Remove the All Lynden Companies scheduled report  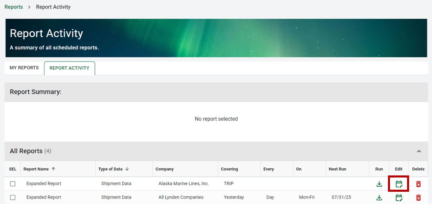[x=417, y=197]
